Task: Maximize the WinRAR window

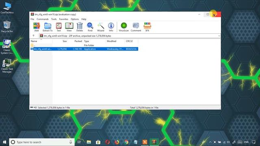Action: click(x=208, y=15)
